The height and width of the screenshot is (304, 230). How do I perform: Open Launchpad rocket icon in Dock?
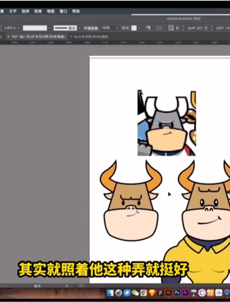118,293
